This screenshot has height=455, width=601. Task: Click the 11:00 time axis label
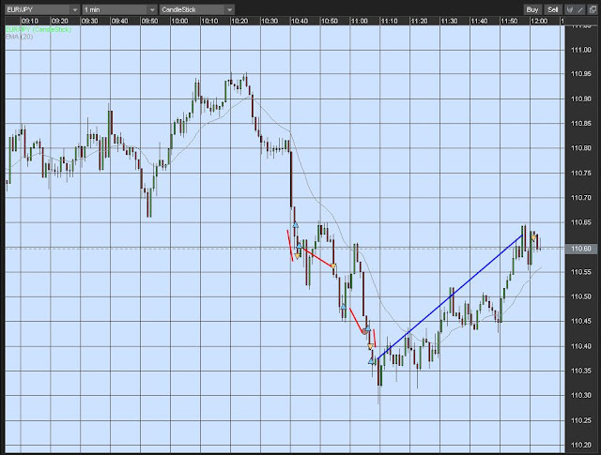tap(359, 21)
